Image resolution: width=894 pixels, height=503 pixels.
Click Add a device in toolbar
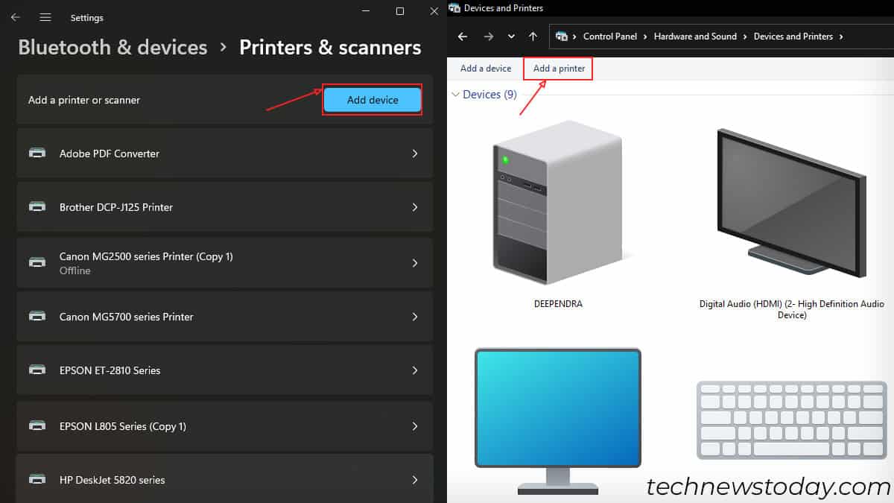coord(486,69)
